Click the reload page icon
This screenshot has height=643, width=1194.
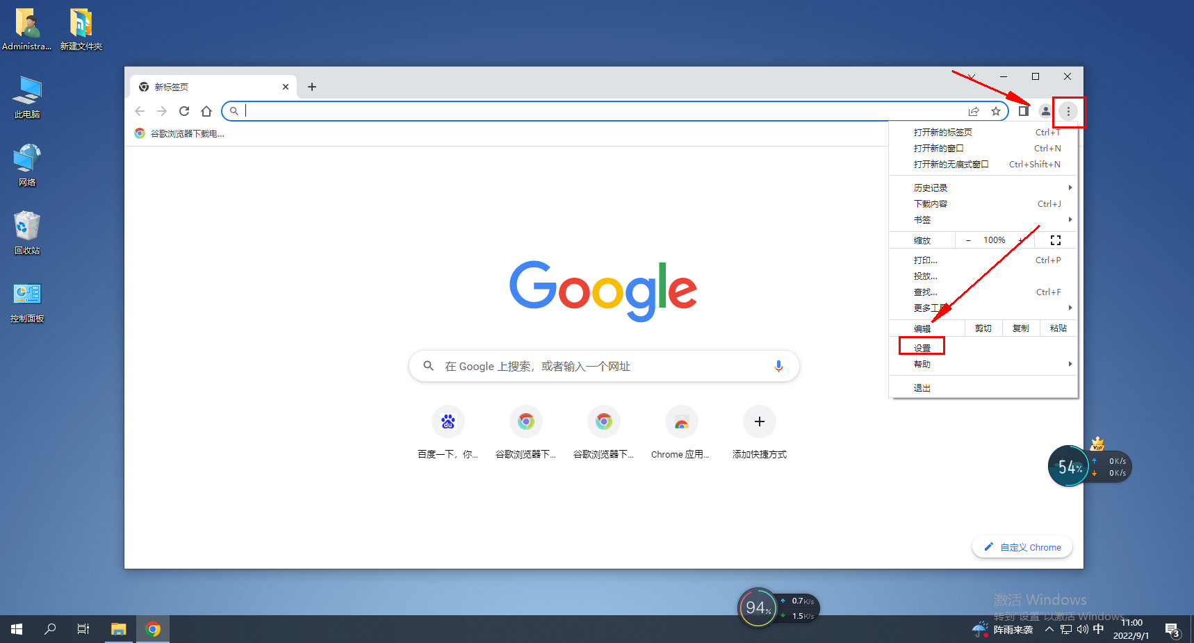click(x=184, y=111)
